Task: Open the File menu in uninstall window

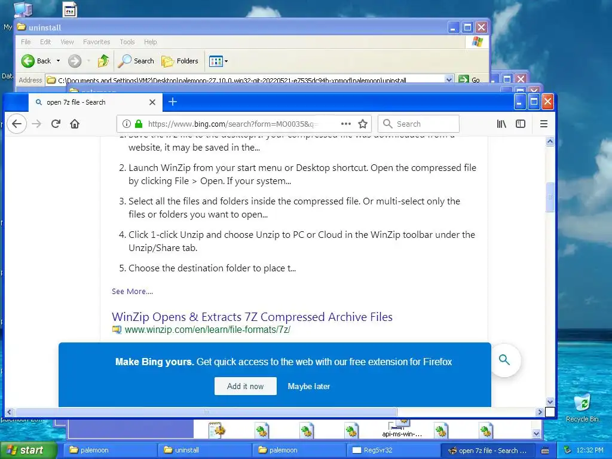Action: point(26,42)
